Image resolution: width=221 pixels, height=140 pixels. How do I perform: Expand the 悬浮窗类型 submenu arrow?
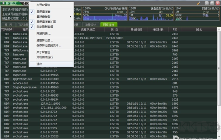pyautogui.click(x=70, y=17)
